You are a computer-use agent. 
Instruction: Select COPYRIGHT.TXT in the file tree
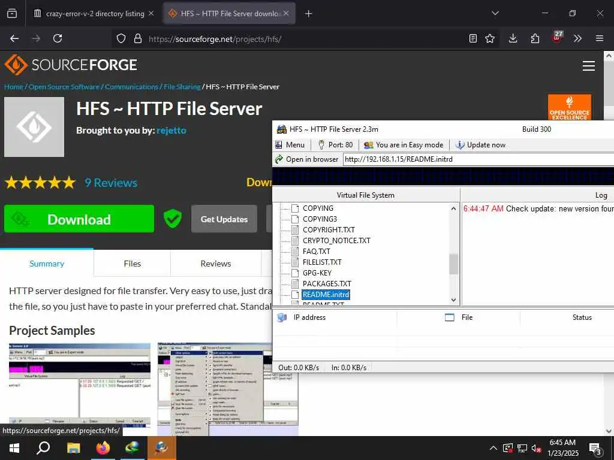(329, 230)
